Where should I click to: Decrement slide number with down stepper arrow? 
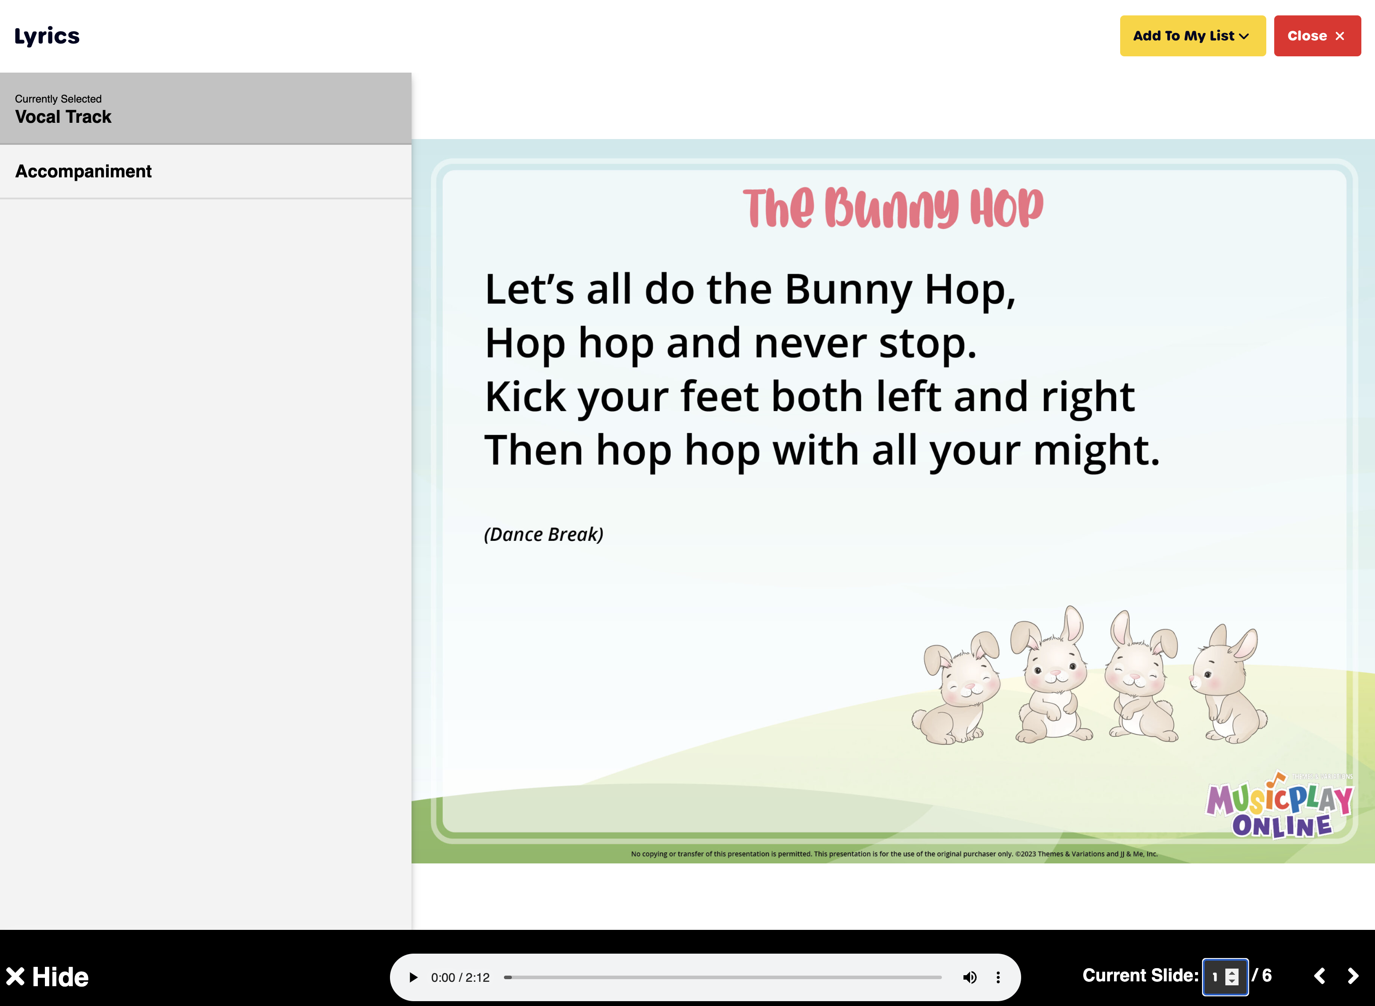pyautogui.click(x=1231, y=981)
